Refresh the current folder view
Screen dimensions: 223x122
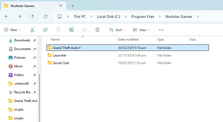pyautogui.click(x=46, y=17)
